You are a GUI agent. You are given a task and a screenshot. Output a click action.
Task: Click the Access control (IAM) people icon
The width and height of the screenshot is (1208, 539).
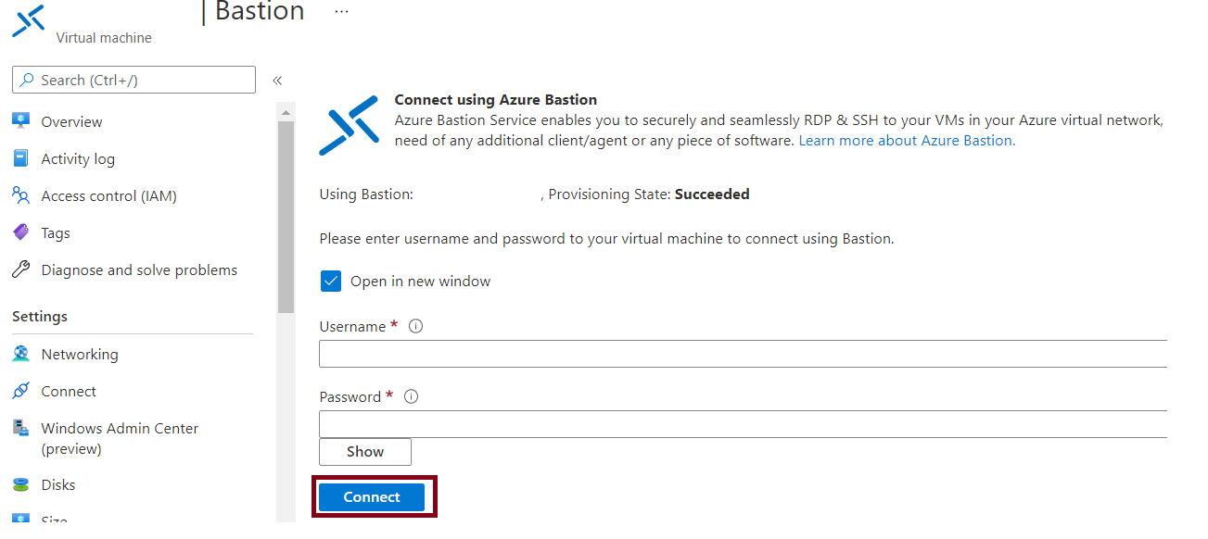(20, 195)
